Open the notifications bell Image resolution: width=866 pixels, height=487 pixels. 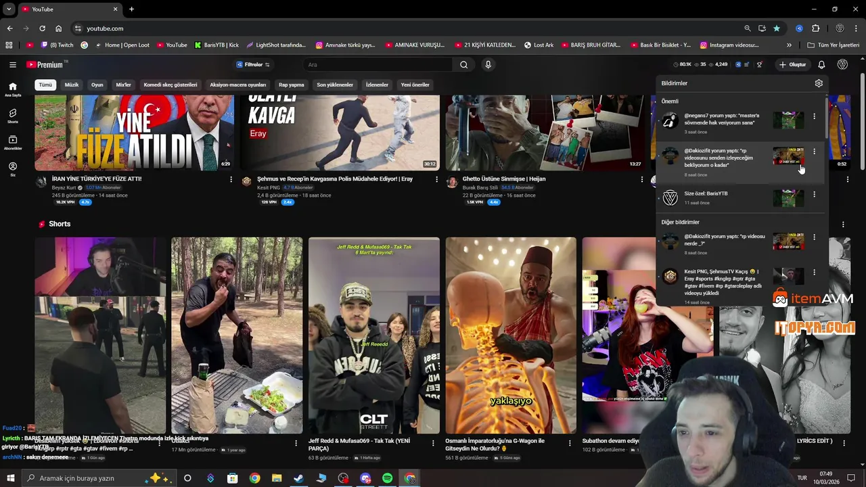[x=821, y=65]
